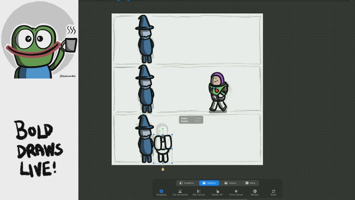355x200 pixels.
Task: Click the bottom-right transform corner node
Action: (x=172, y=163)
